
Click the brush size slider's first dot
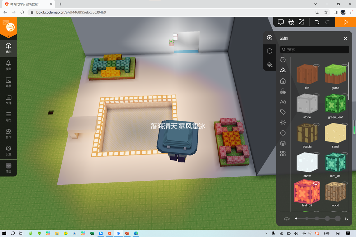[x=296, y=219]
